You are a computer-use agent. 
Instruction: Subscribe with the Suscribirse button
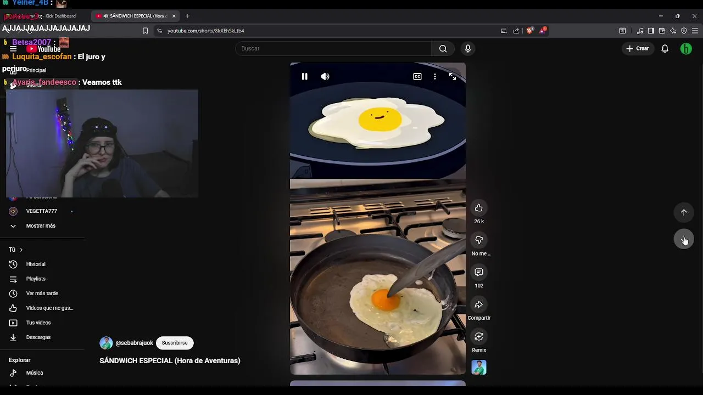click(x=175, y=343)
